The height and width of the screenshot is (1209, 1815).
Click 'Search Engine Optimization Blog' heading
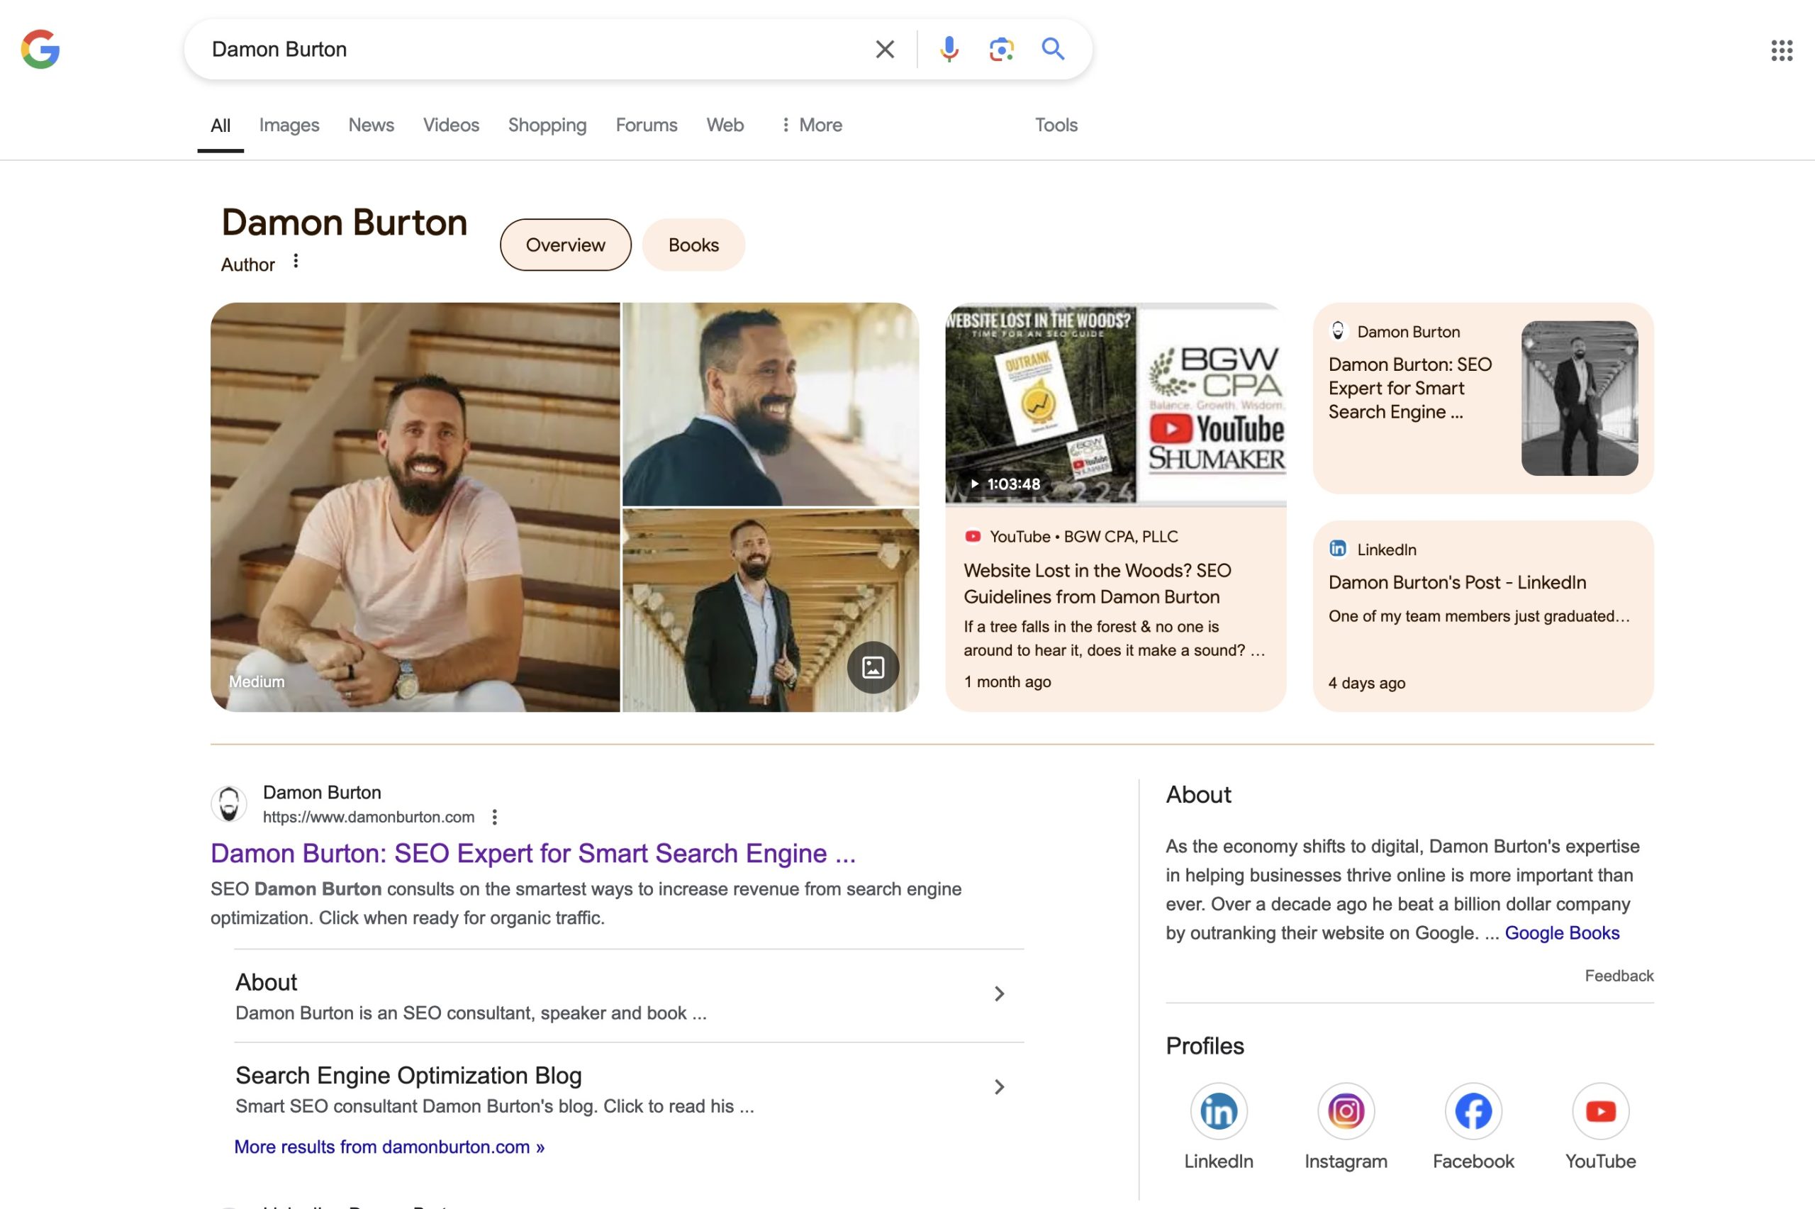pos(408,1076)
